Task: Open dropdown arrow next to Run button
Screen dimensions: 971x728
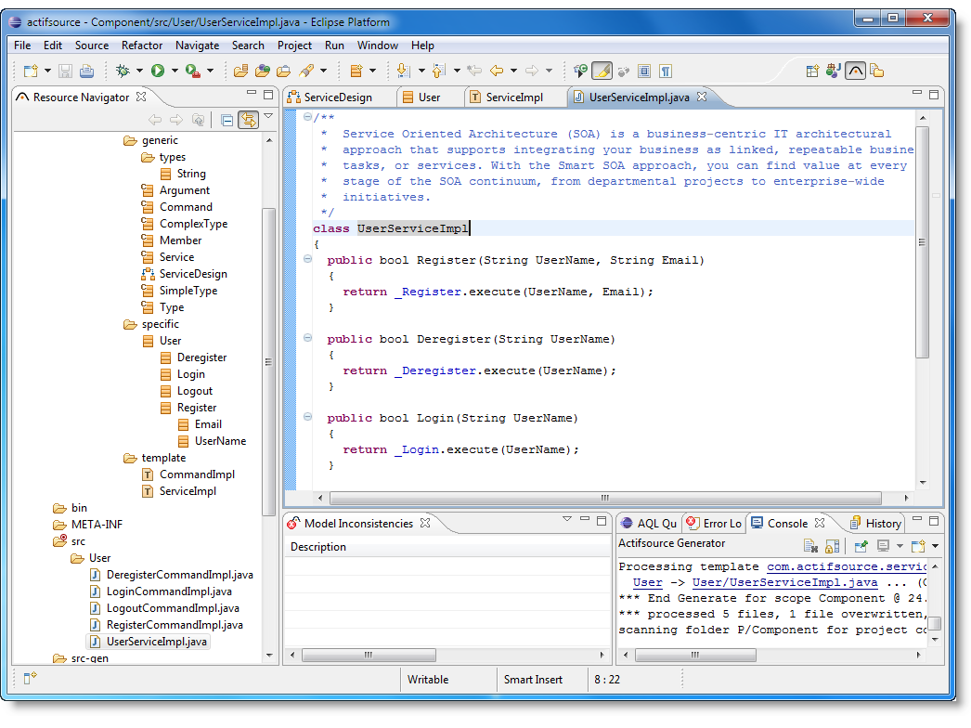Action: (x=175, y=71)
